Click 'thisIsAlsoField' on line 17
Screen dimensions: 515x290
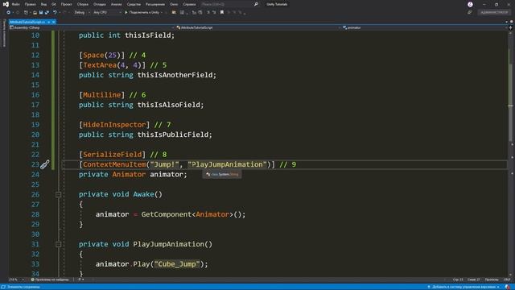[x=168, y=105]
